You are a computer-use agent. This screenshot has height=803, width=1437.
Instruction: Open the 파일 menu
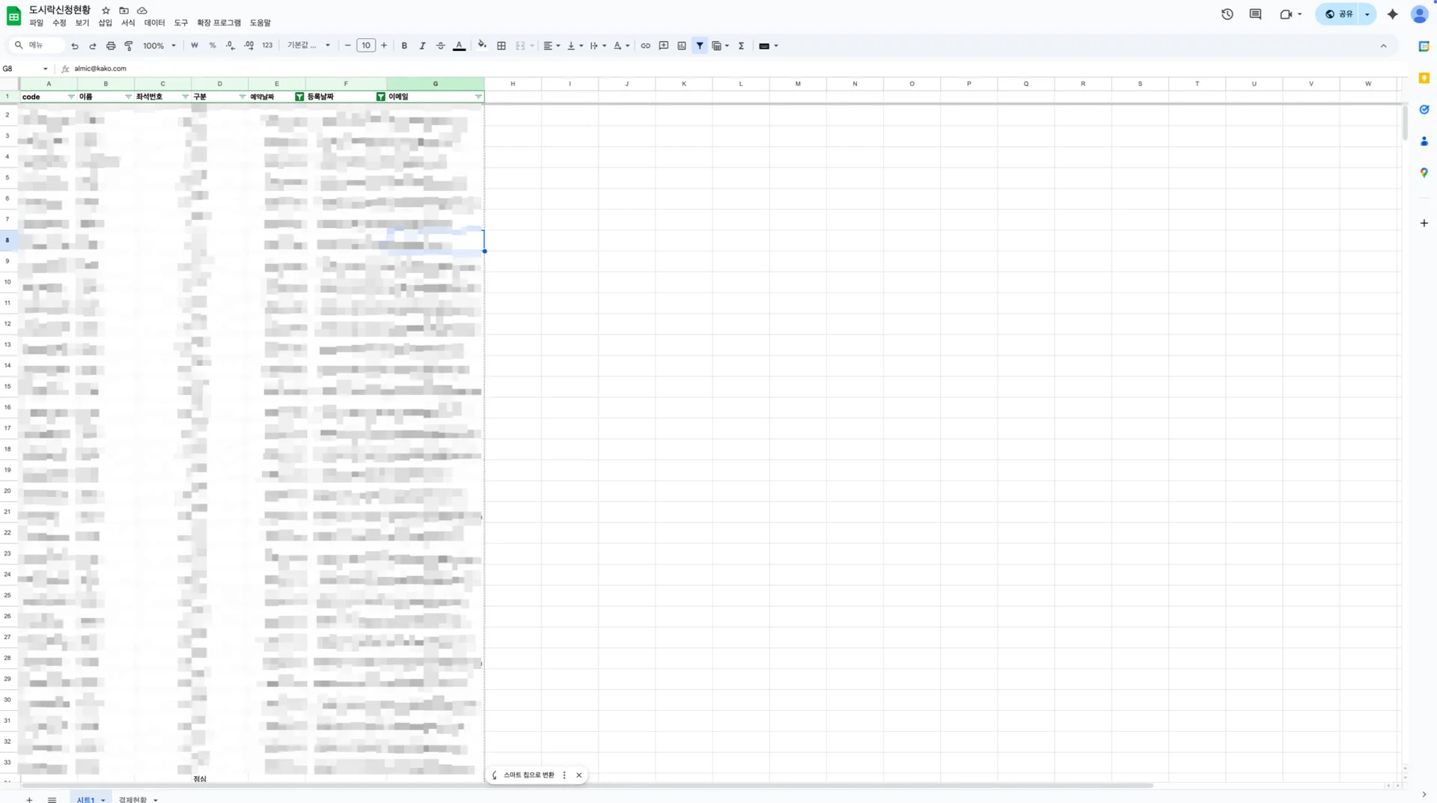click(x=37, y=23)
